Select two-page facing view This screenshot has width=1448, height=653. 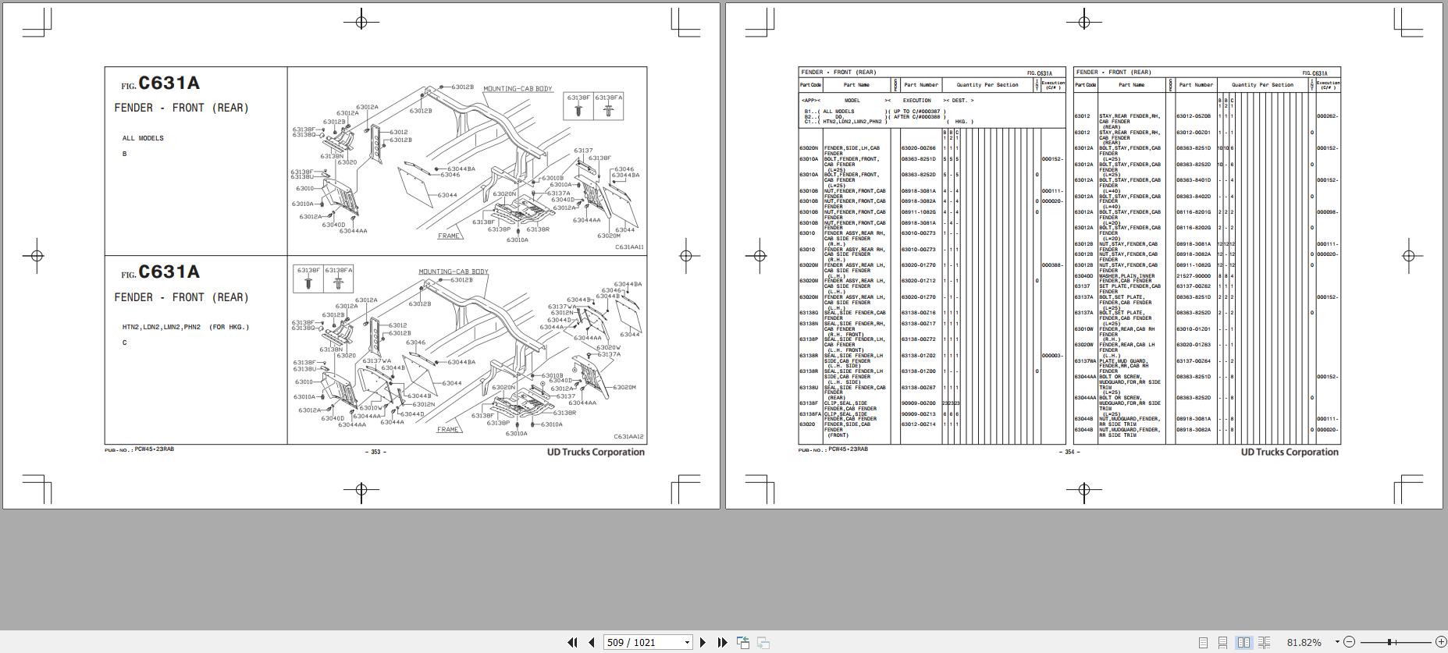click(1243, 642)
